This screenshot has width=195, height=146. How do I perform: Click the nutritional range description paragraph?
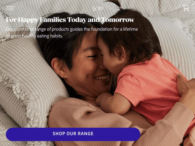tap(72, 32)
